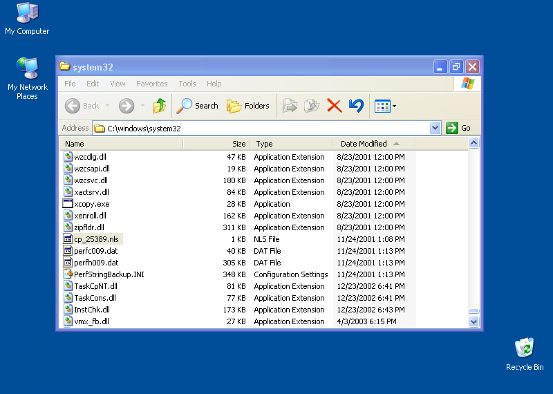Click scrollbar down arrow
Viewport: 553px width, 394px height.
474,321
